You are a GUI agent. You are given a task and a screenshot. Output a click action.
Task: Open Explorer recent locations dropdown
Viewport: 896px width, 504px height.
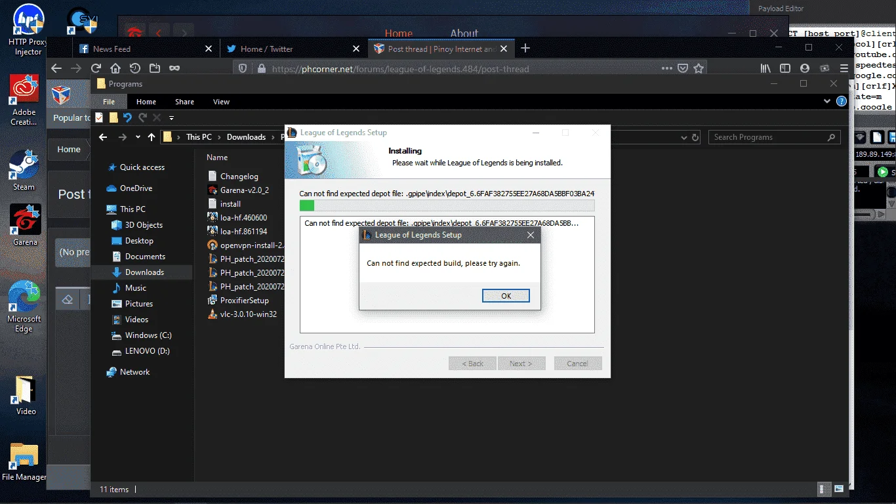pos(138,137)
